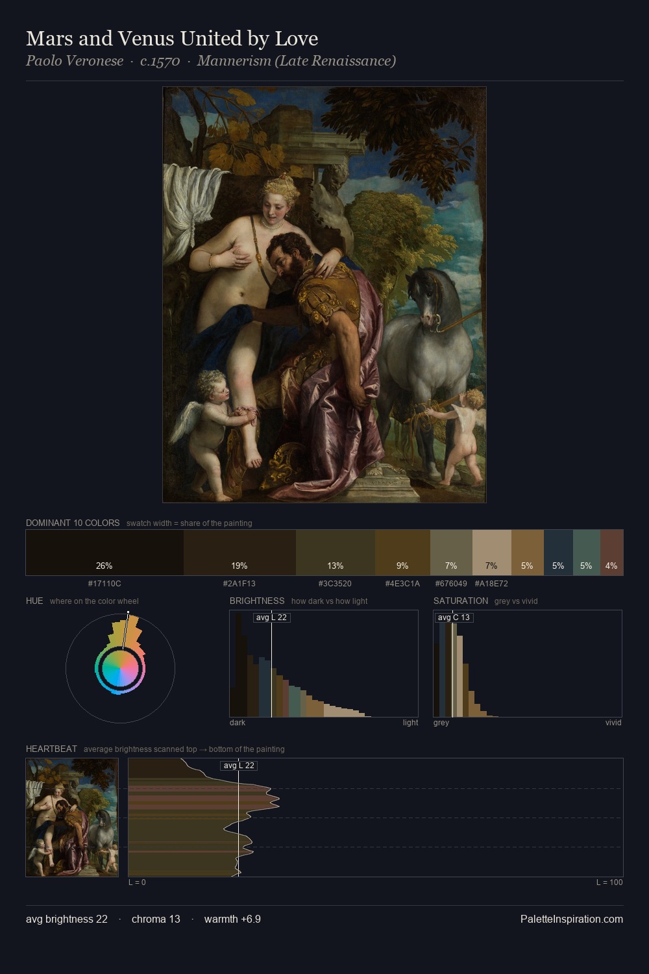Viewport: 649px width, 974px height.
Task: Click the 26% swatch #17110C
Action: coord(104,553)
